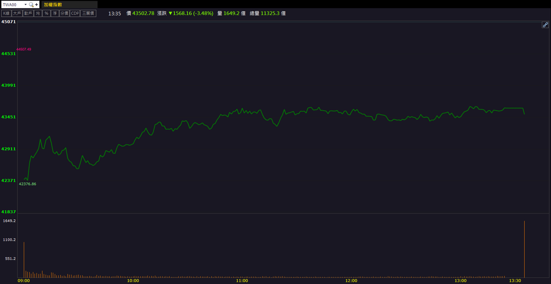Open the TWA00 symbol dropdown arrow

tap(26, 5)
